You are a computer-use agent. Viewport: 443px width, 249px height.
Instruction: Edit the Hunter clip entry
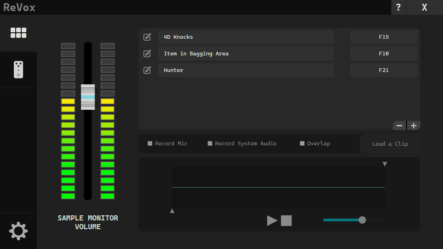(x=147, y=70)
